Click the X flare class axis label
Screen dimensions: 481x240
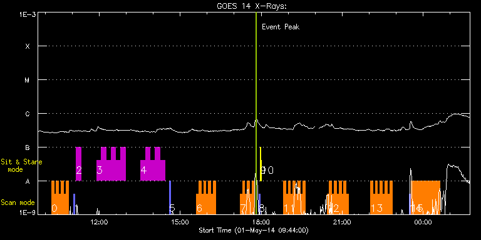[28, 46]
